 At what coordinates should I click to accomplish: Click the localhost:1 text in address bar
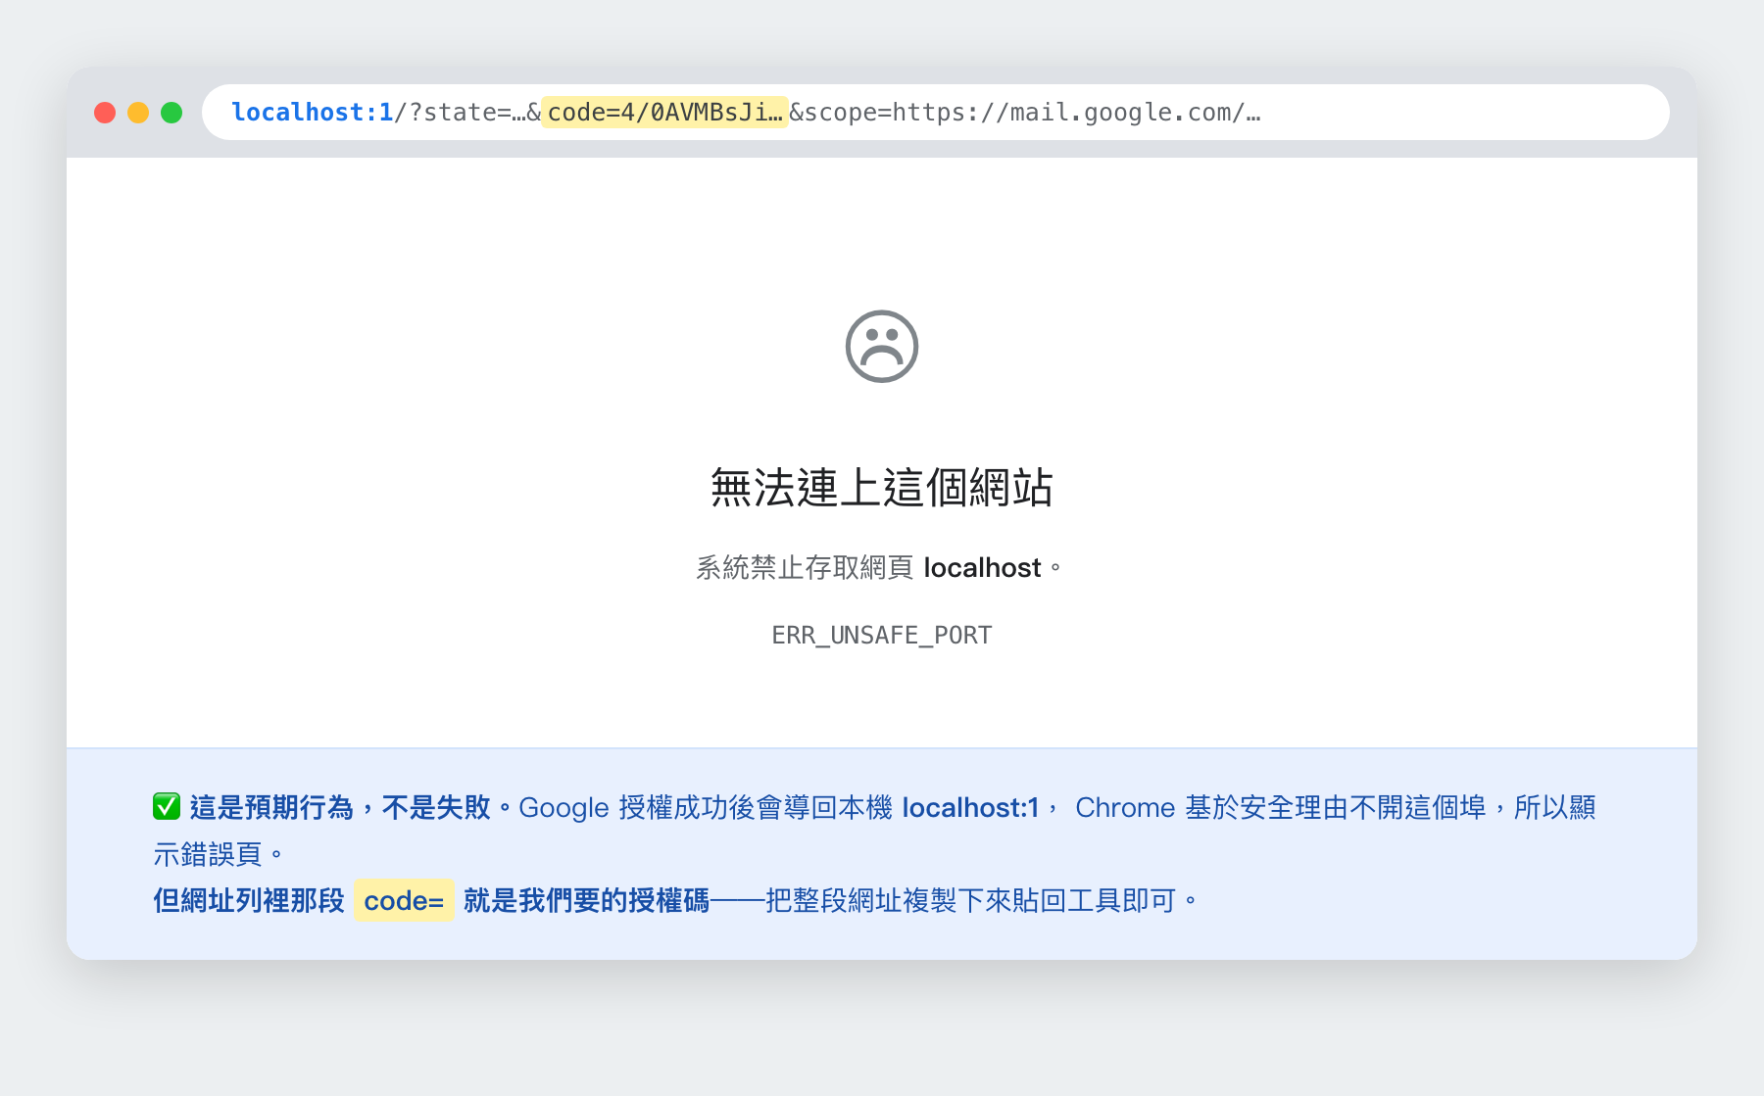tap(312, 113)
